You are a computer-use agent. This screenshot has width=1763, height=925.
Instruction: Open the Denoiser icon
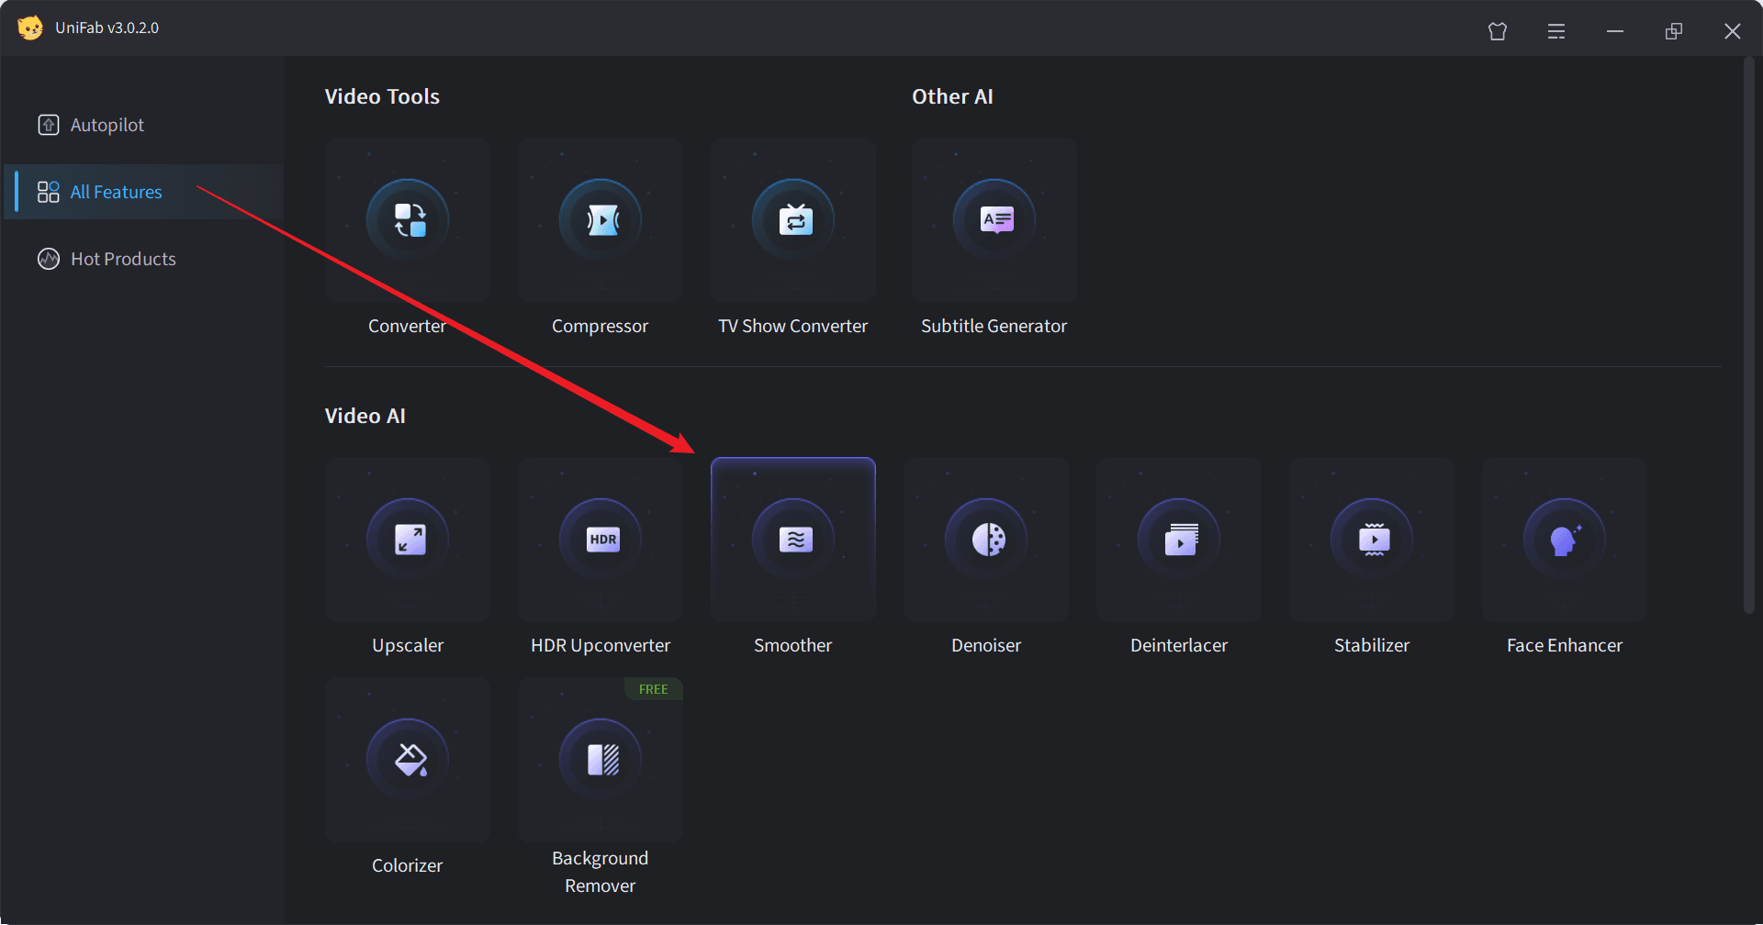pyautogui.click(x=986, y=540)
